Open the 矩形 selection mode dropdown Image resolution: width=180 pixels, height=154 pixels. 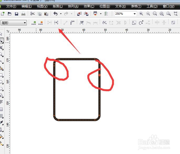point(14,23)
